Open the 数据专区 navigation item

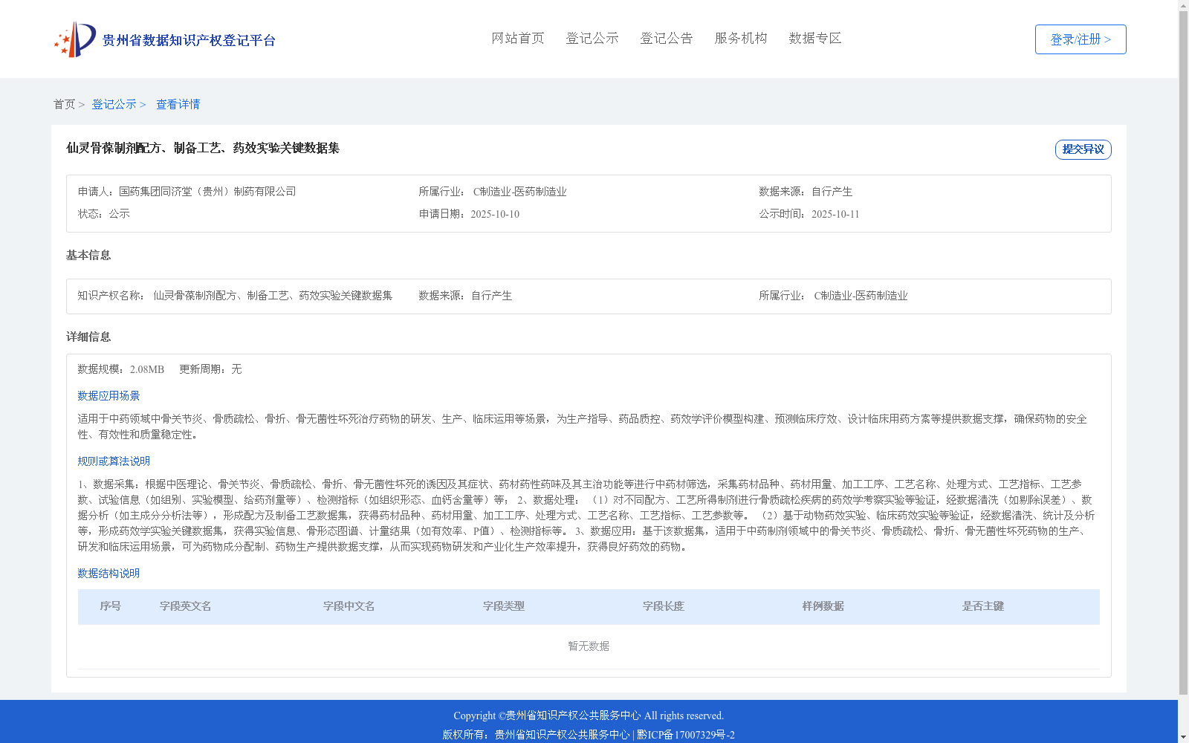(815, 39)
